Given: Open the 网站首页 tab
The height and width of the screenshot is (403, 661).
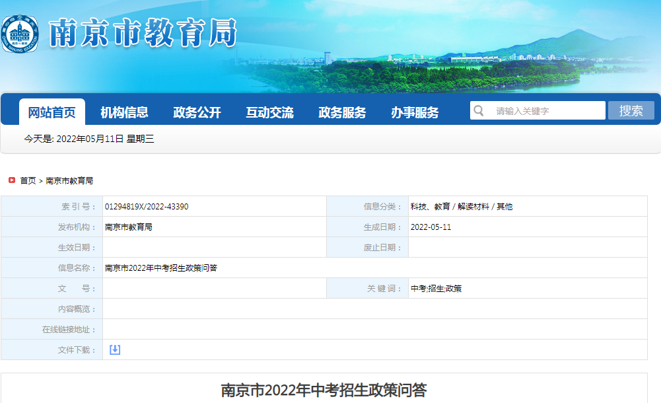Looking at the screenshot, I should pyautogui.click(x=52, y=112).
